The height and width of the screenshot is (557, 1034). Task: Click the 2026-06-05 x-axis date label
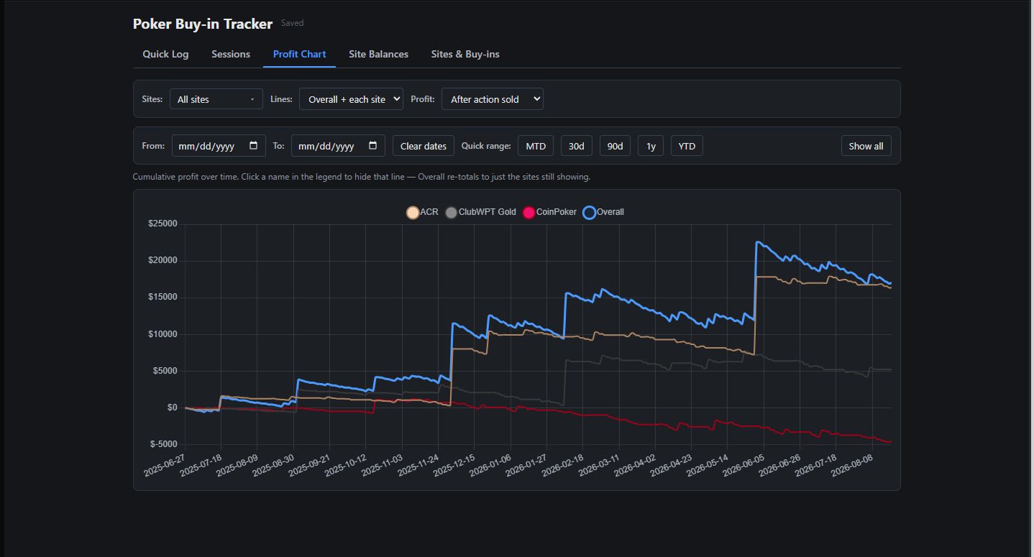point(744,465)
